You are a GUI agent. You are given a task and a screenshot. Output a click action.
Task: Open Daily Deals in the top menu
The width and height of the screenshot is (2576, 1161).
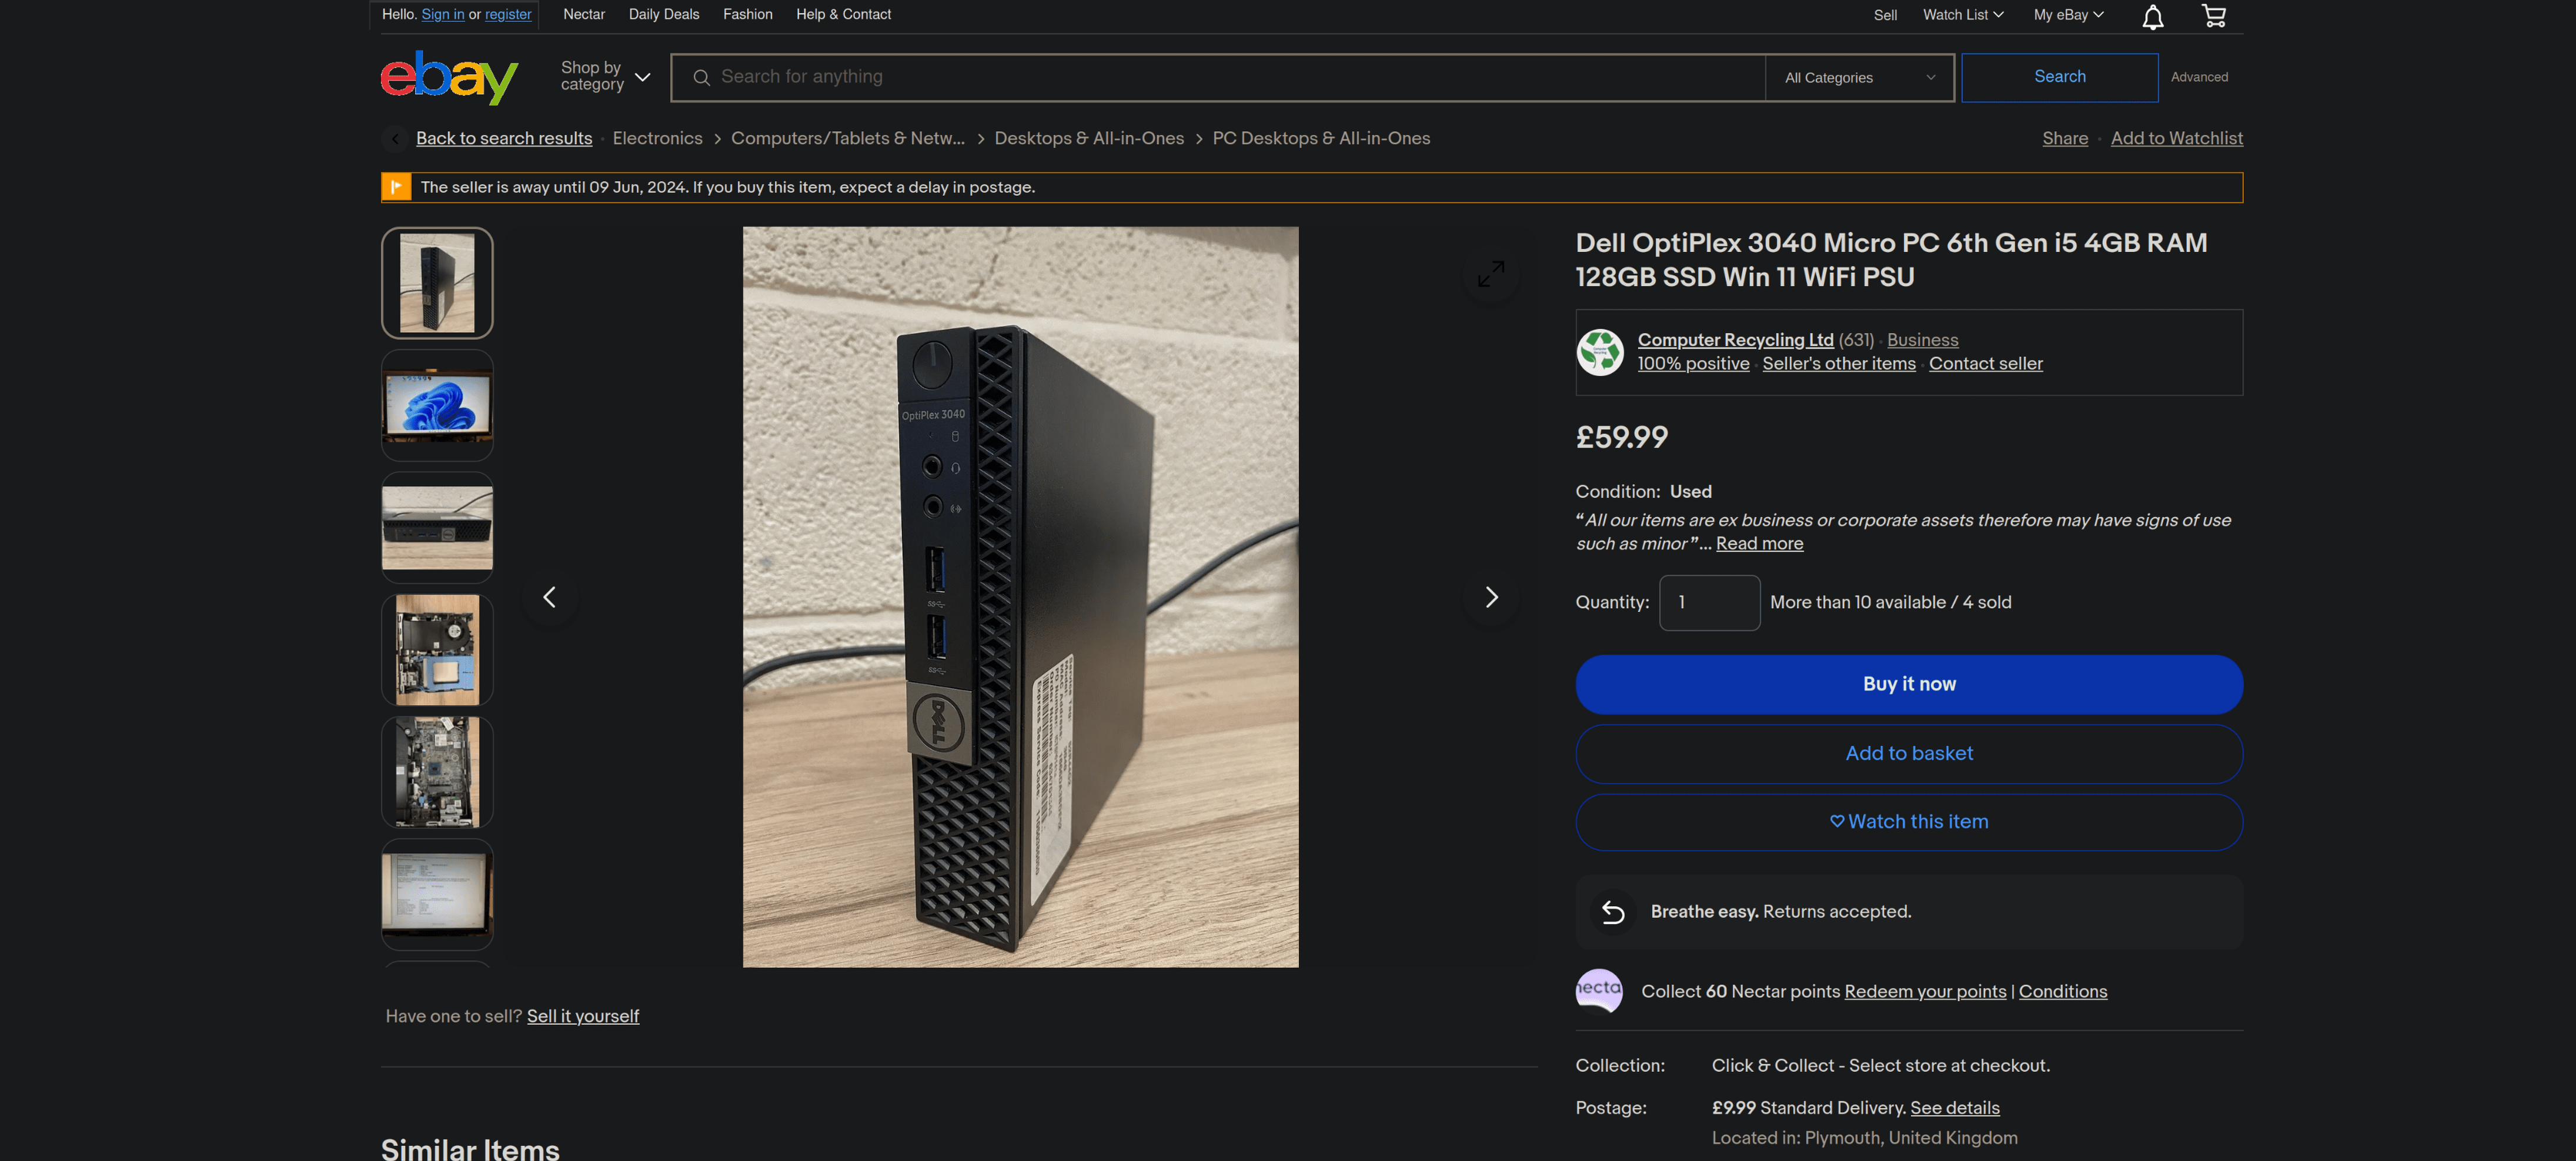point(664,14)
